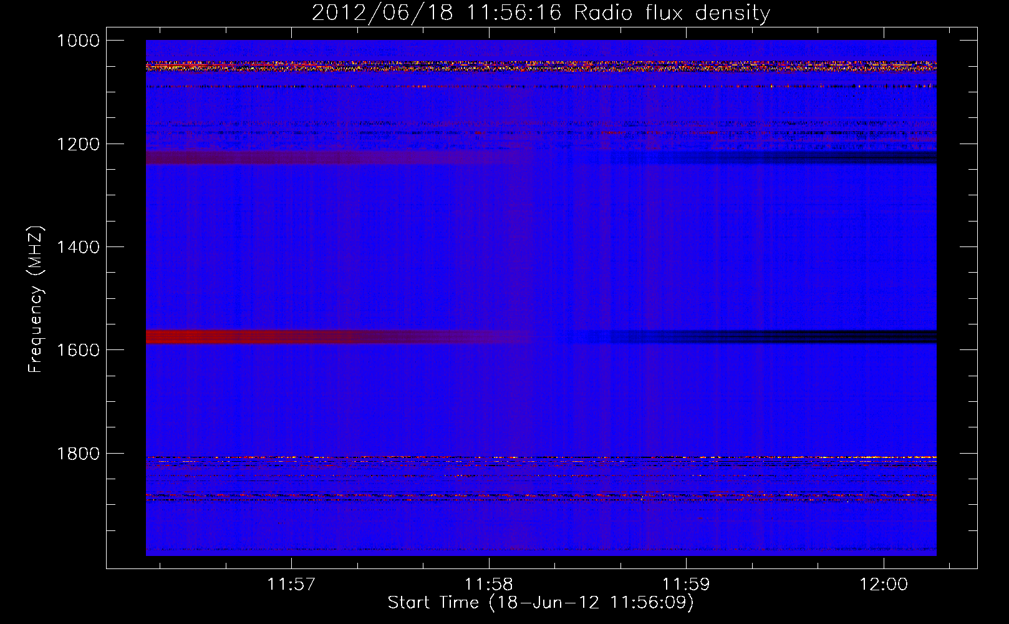Screen dimensions: 1009x624
Task: Click the yellow noisy band near 1050 MHz
Action: coord(541,66)
